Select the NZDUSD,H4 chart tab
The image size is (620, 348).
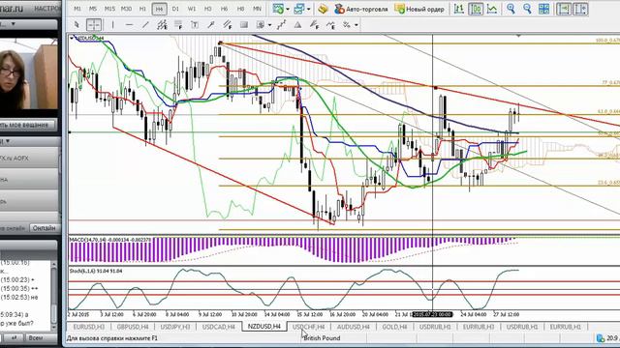(264, 327)
